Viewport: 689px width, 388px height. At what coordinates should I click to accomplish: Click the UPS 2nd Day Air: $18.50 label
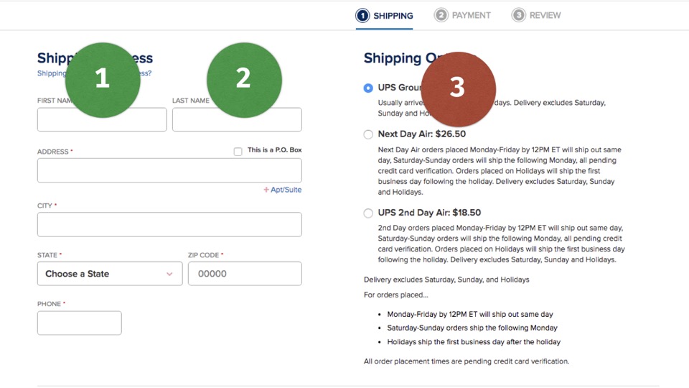429,213
